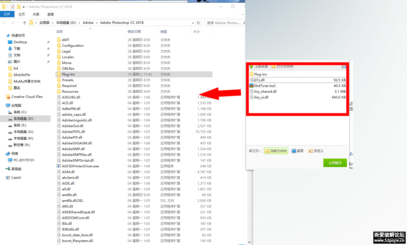Select 下载 in quick access

(x=17, y=49)
